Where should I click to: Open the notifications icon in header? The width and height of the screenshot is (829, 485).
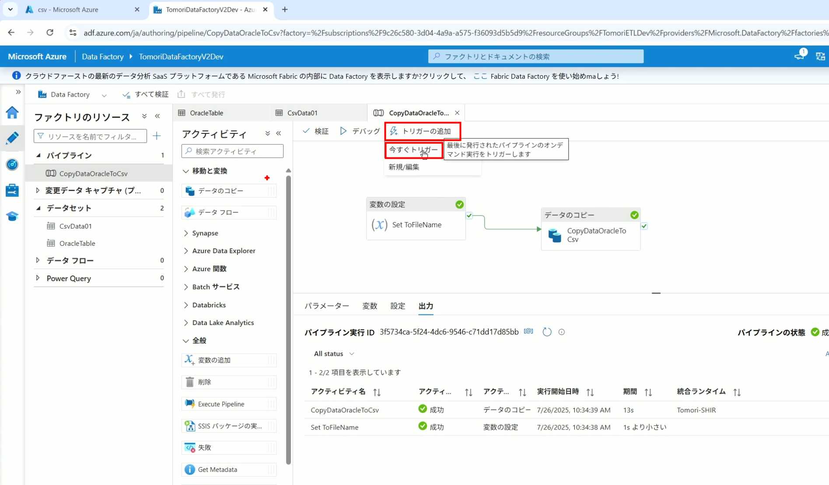pyautogui.click(x=799, y=56)
